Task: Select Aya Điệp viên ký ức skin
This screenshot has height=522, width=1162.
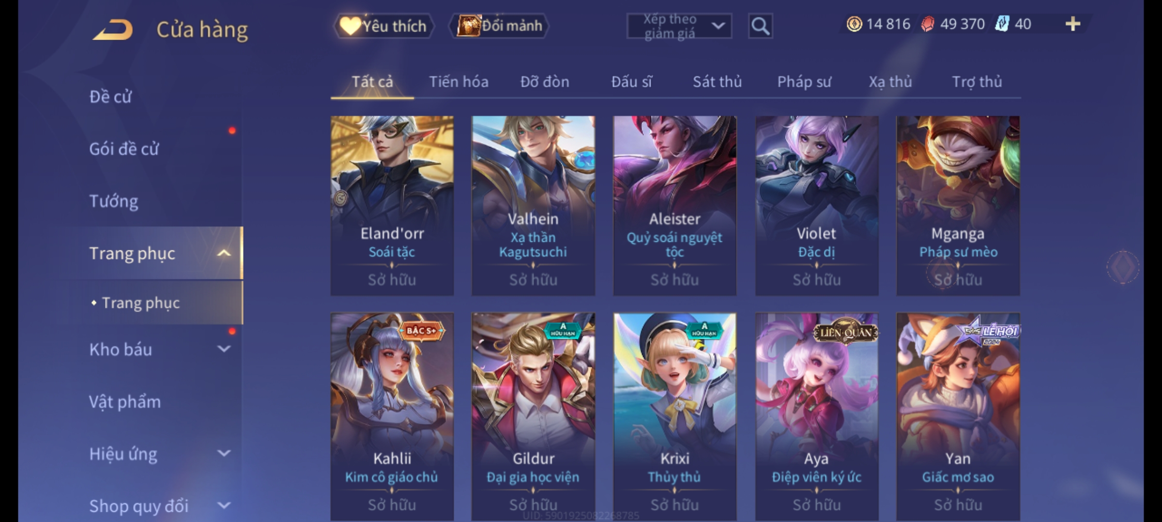Action: (817, 417)
